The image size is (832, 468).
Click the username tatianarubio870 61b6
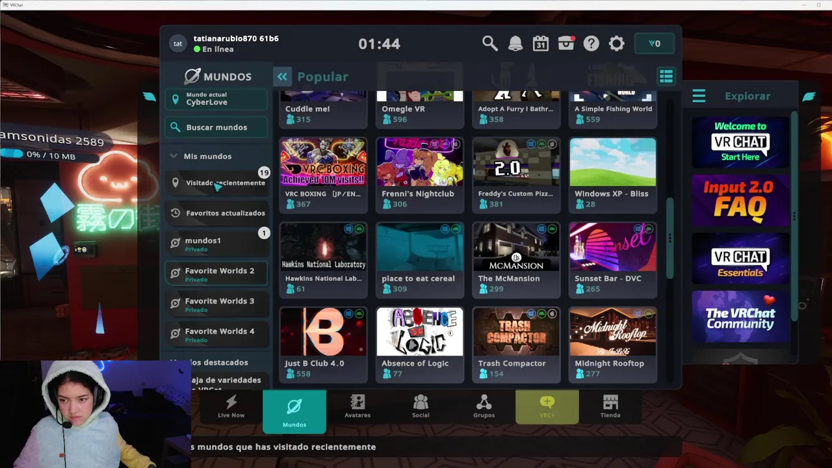pos(236,38)
